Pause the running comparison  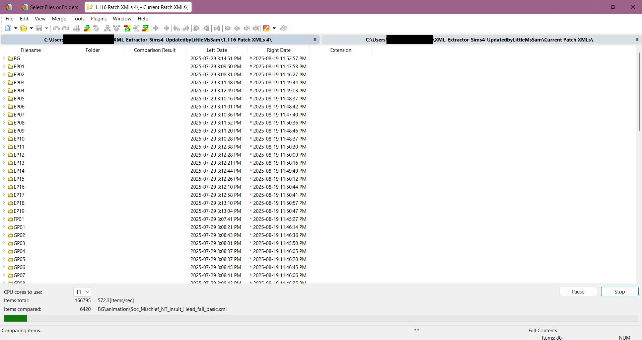point(578,291)
